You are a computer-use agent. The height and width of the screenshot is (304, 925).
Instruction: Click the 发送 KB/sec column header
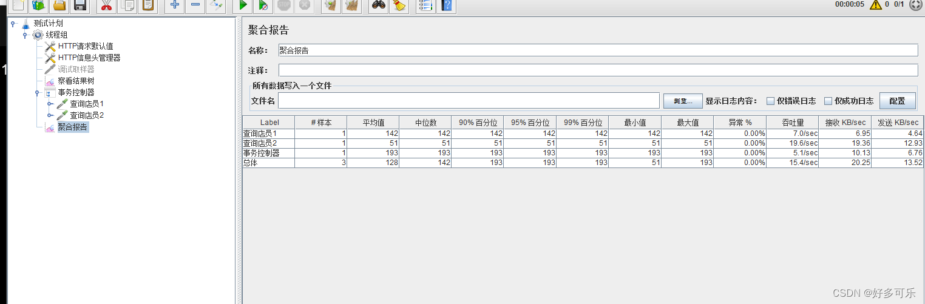point(898,123)
